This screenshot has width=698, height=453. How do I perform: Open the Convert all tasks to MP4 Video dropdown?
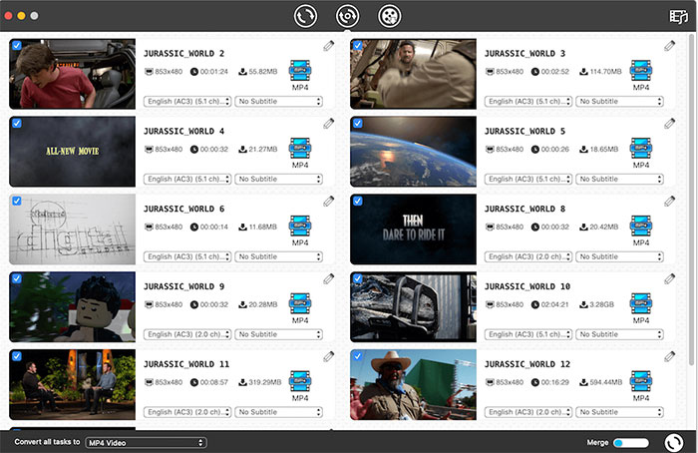click(146, 442)
